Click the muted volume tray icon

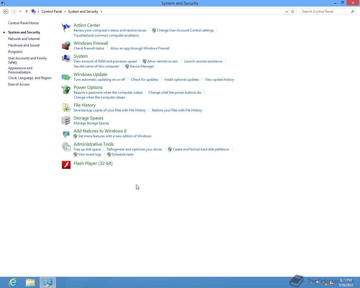pos(332,283)
